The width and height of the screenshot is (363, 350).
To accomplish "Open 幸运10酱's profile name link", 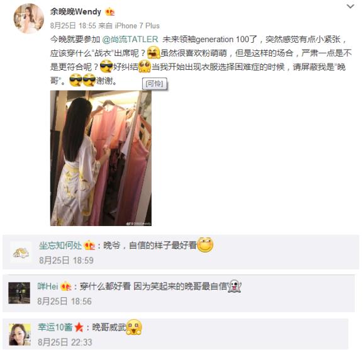I will [x=55, y=327].
